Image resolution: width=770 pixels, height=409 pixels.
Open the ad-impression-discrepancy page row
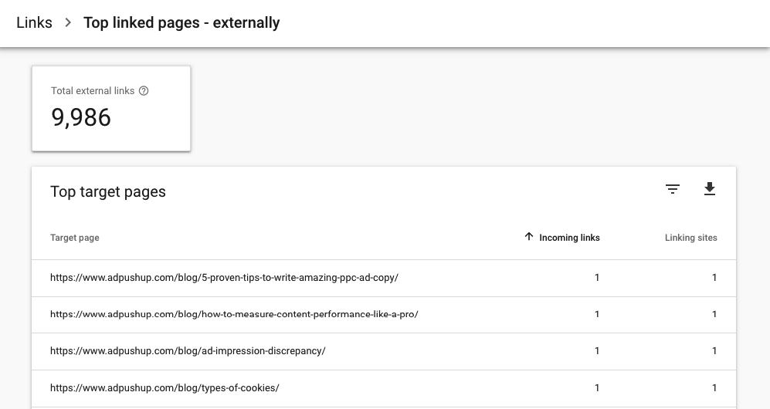click(x=188, y=351)
